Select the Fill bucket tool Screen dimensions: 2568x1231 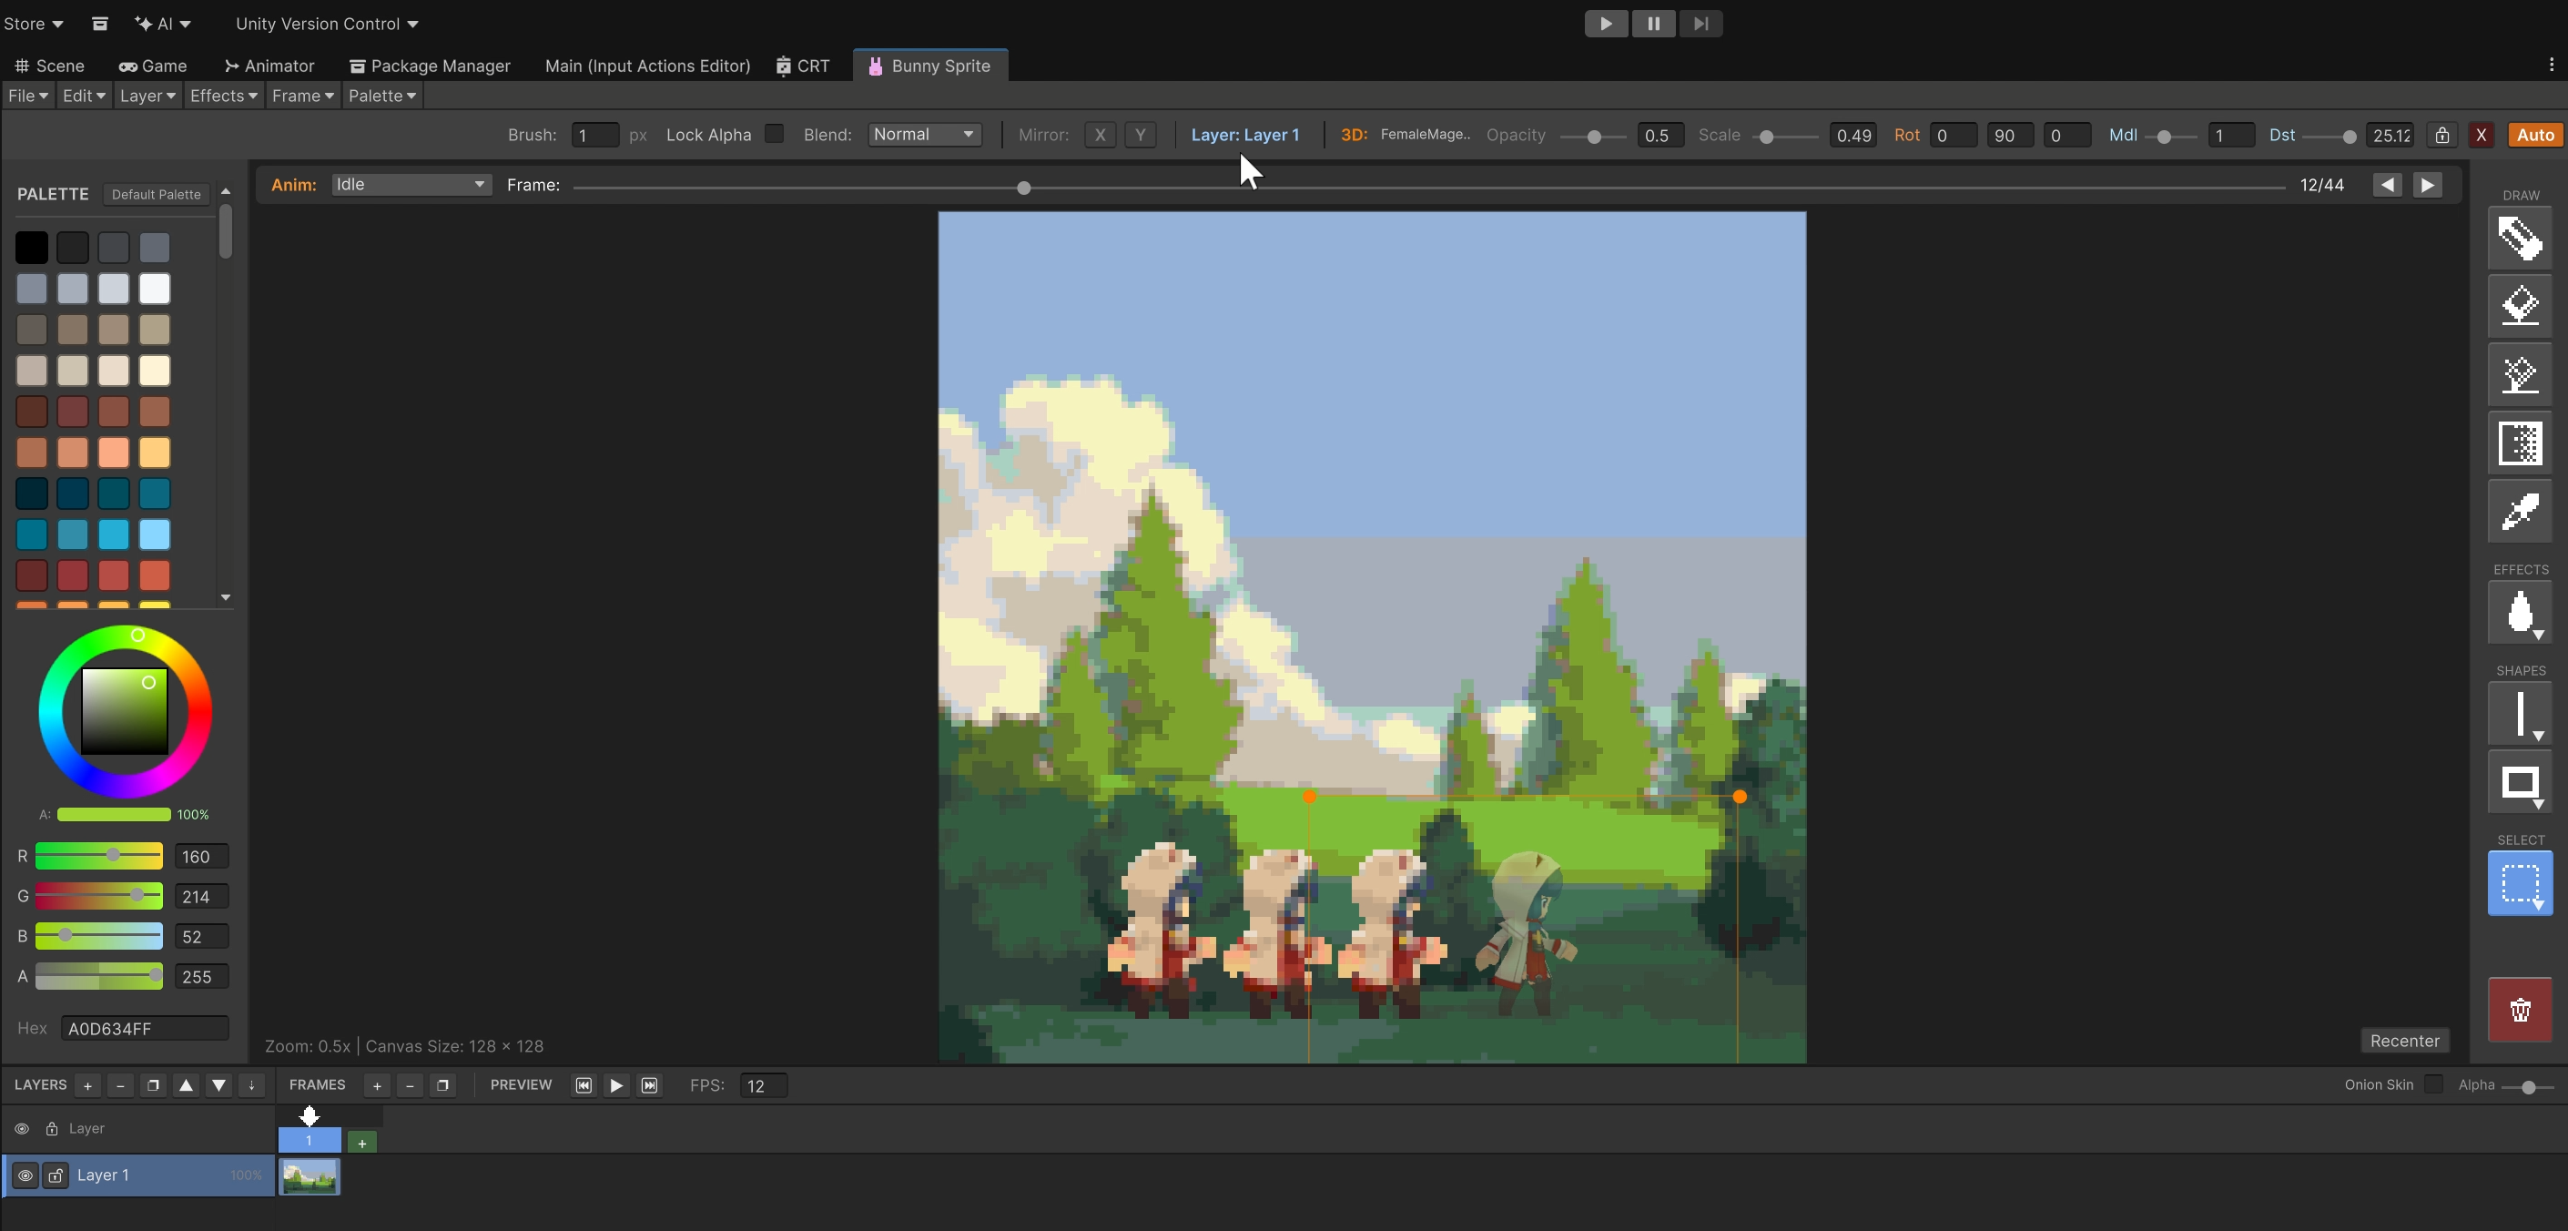click(x=2520, y=306)
